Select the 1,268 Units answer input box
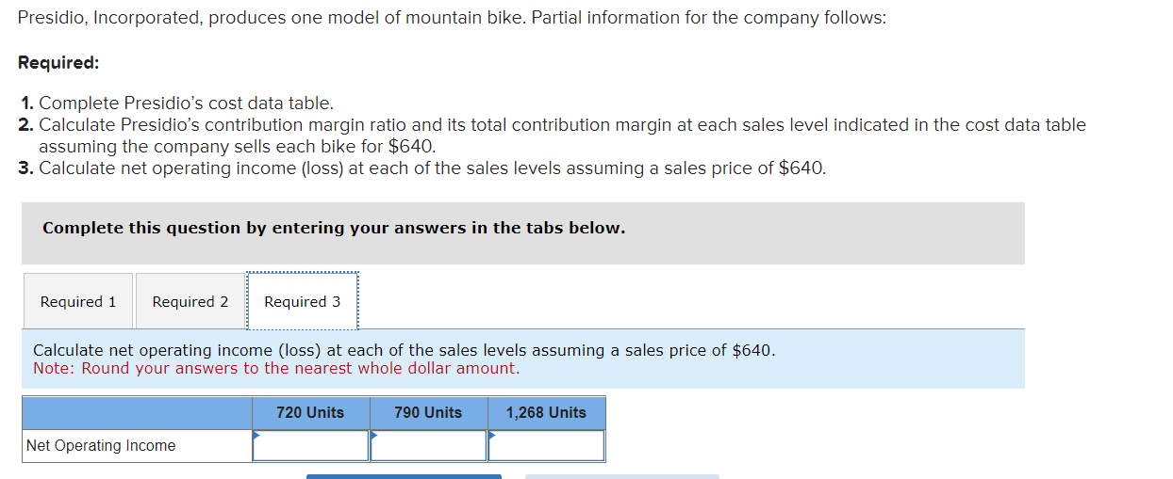Image resolution: width=1173 pixels, height=479 pixels. (547, 446)
